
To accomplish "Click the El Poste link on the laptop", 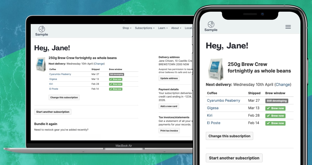I will point(54,89).
